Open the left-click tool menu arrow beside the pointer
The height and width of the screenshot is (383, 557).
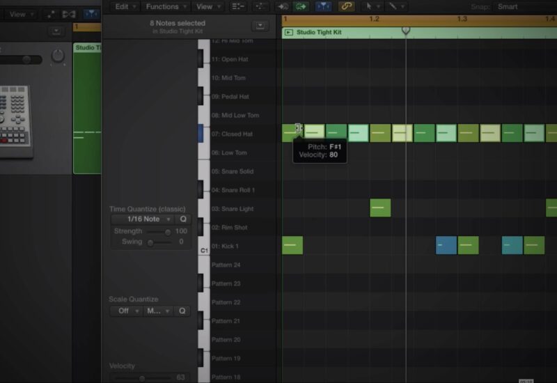pyautogui.click(x=378, y=7)
